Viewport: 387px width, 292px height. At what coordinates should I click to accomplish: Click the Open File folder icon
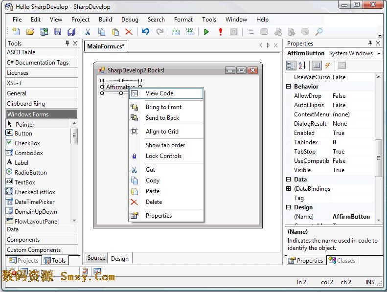pyautogui.click(x=30, y=32)
